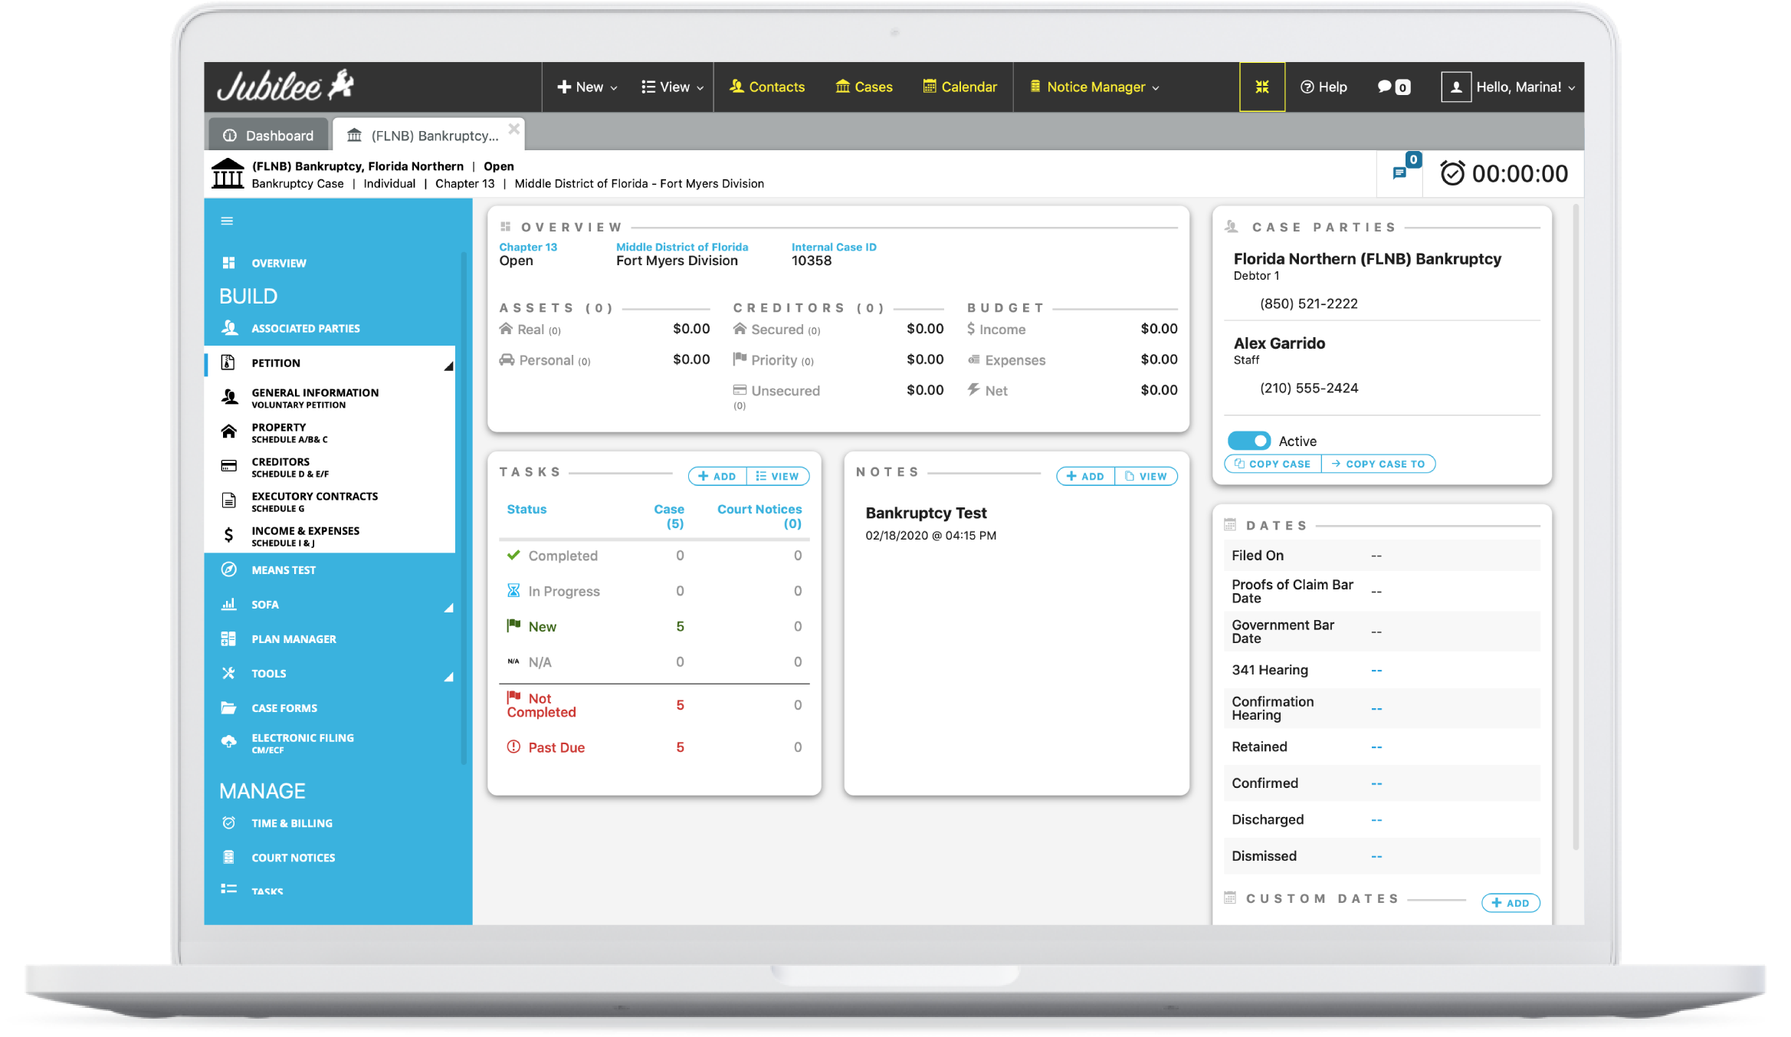
Task: Click the Executory Contracts document icon
Action: point(228,500)
